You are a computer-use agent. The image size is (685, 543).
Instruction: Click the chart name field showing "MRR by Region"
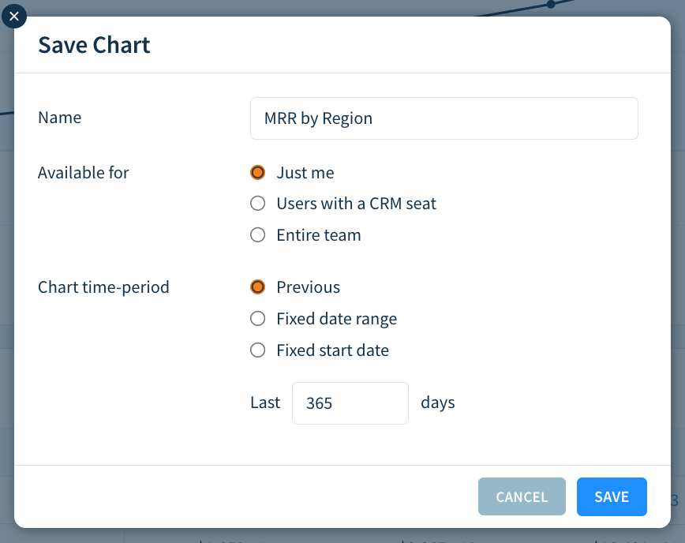click(x=444, y=118)
